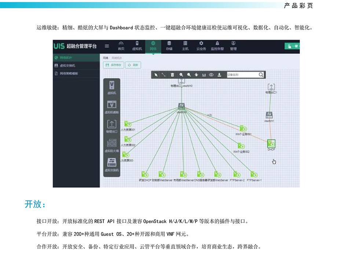Open the 存储 storage tab
The height and width of the screenshot is (254, 341).
coord(169,46)
